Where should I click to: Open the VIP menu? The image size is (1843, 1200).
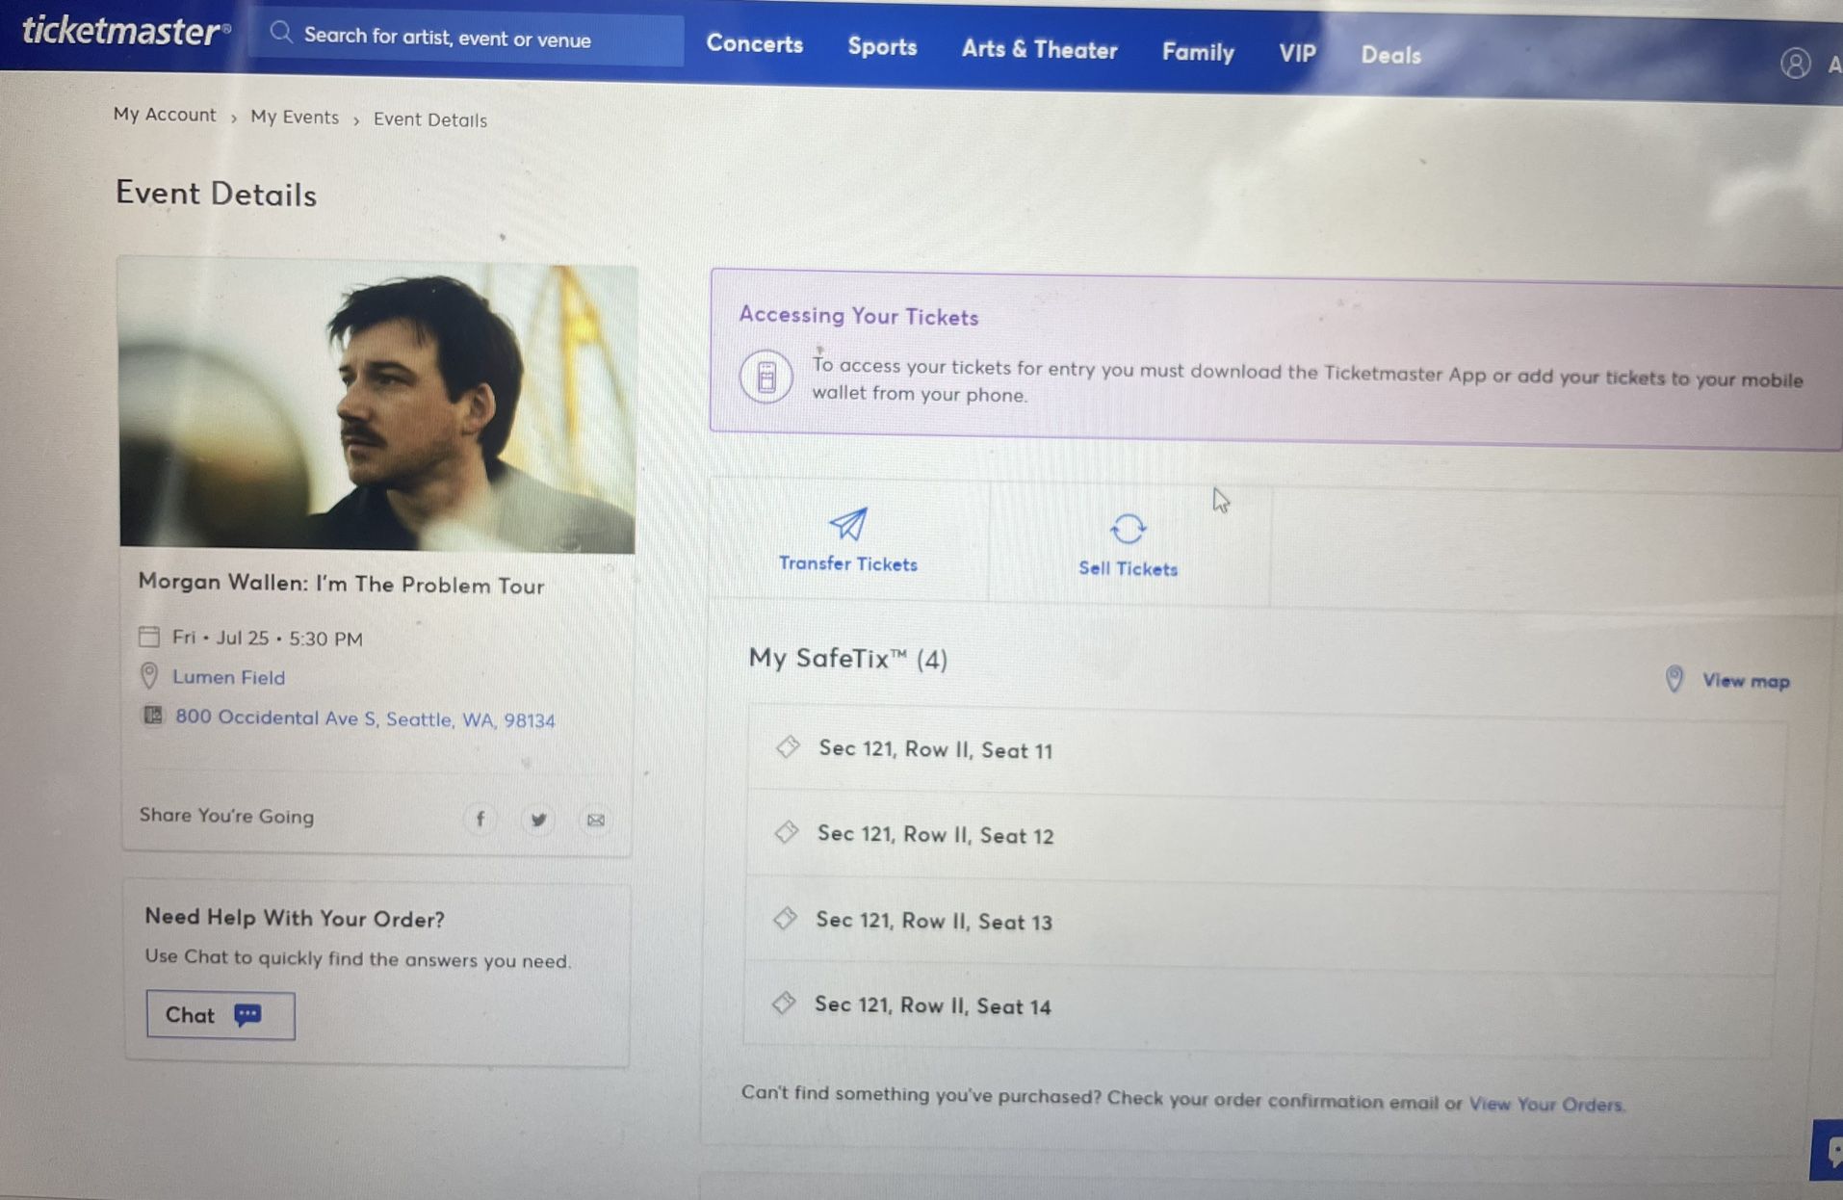click(x=1297, y=54)
